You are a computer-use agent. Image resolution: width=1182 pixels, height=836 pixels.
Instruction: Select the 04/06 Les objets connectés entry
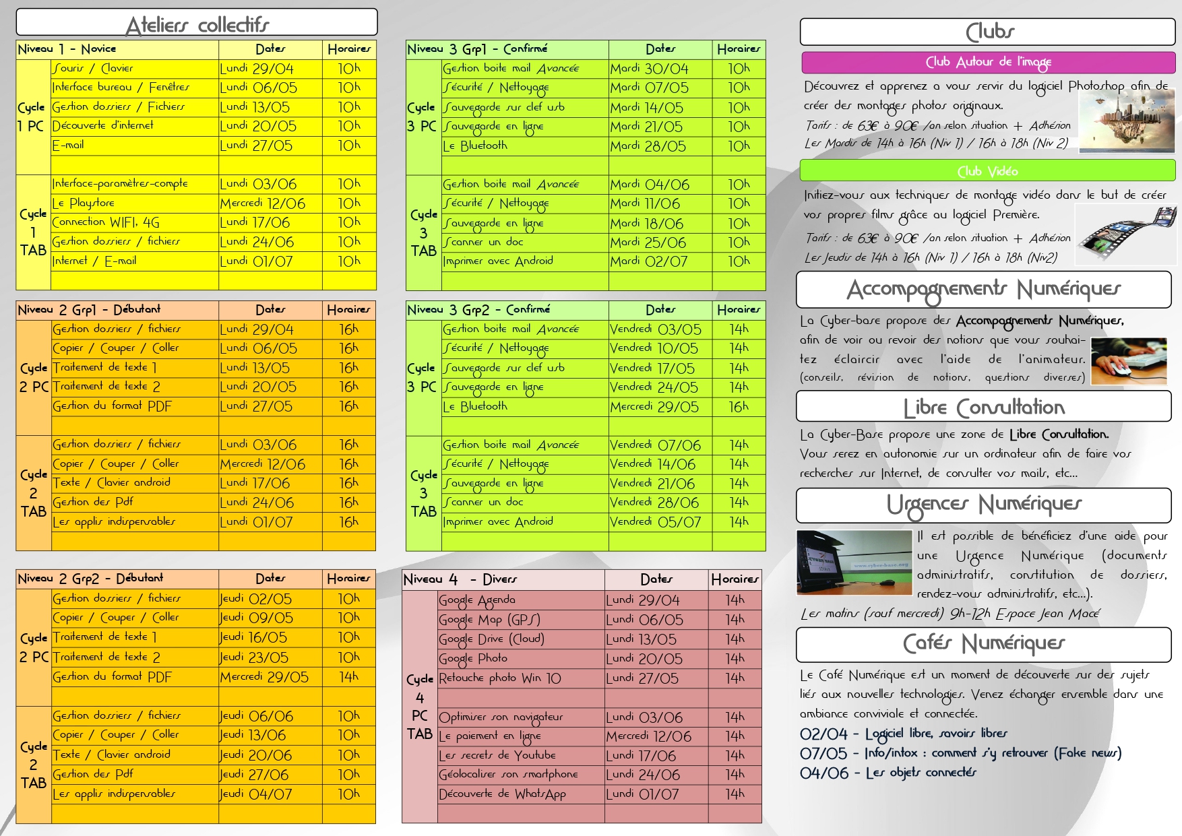[888, 773]
